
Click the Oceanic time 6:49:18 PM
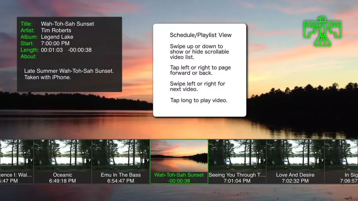point(63,181)
